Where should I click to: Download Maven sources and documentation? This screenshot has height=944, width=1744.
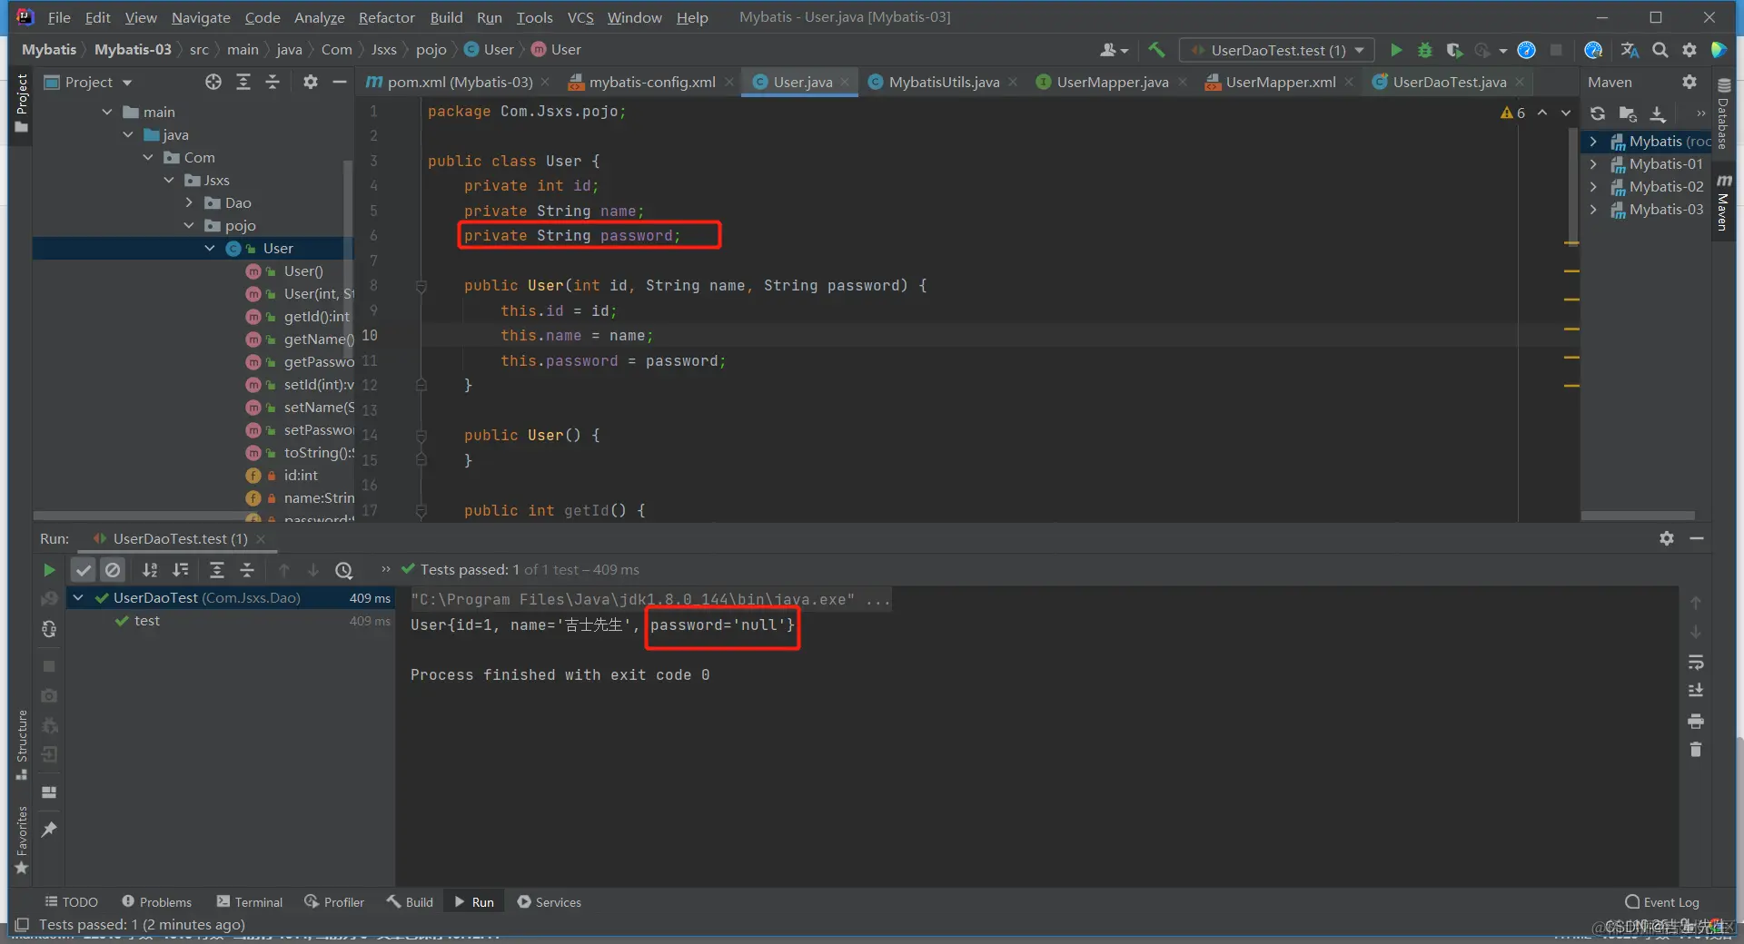1658,113
